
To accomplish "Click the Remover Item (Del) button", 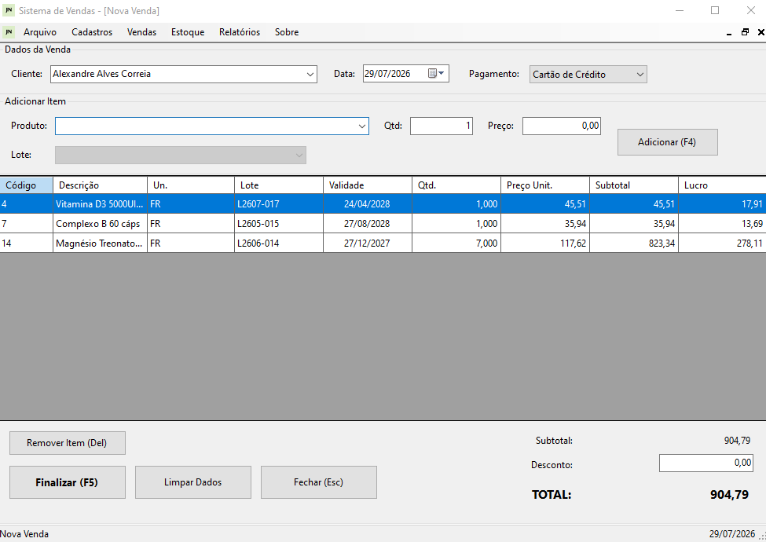I will (68, 443).
